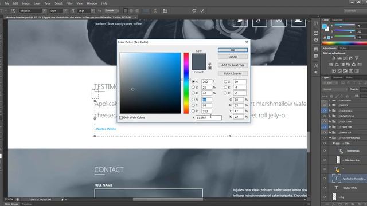Open the File menu
This screenshot has height=206, width=367.
tap(7, 3)
